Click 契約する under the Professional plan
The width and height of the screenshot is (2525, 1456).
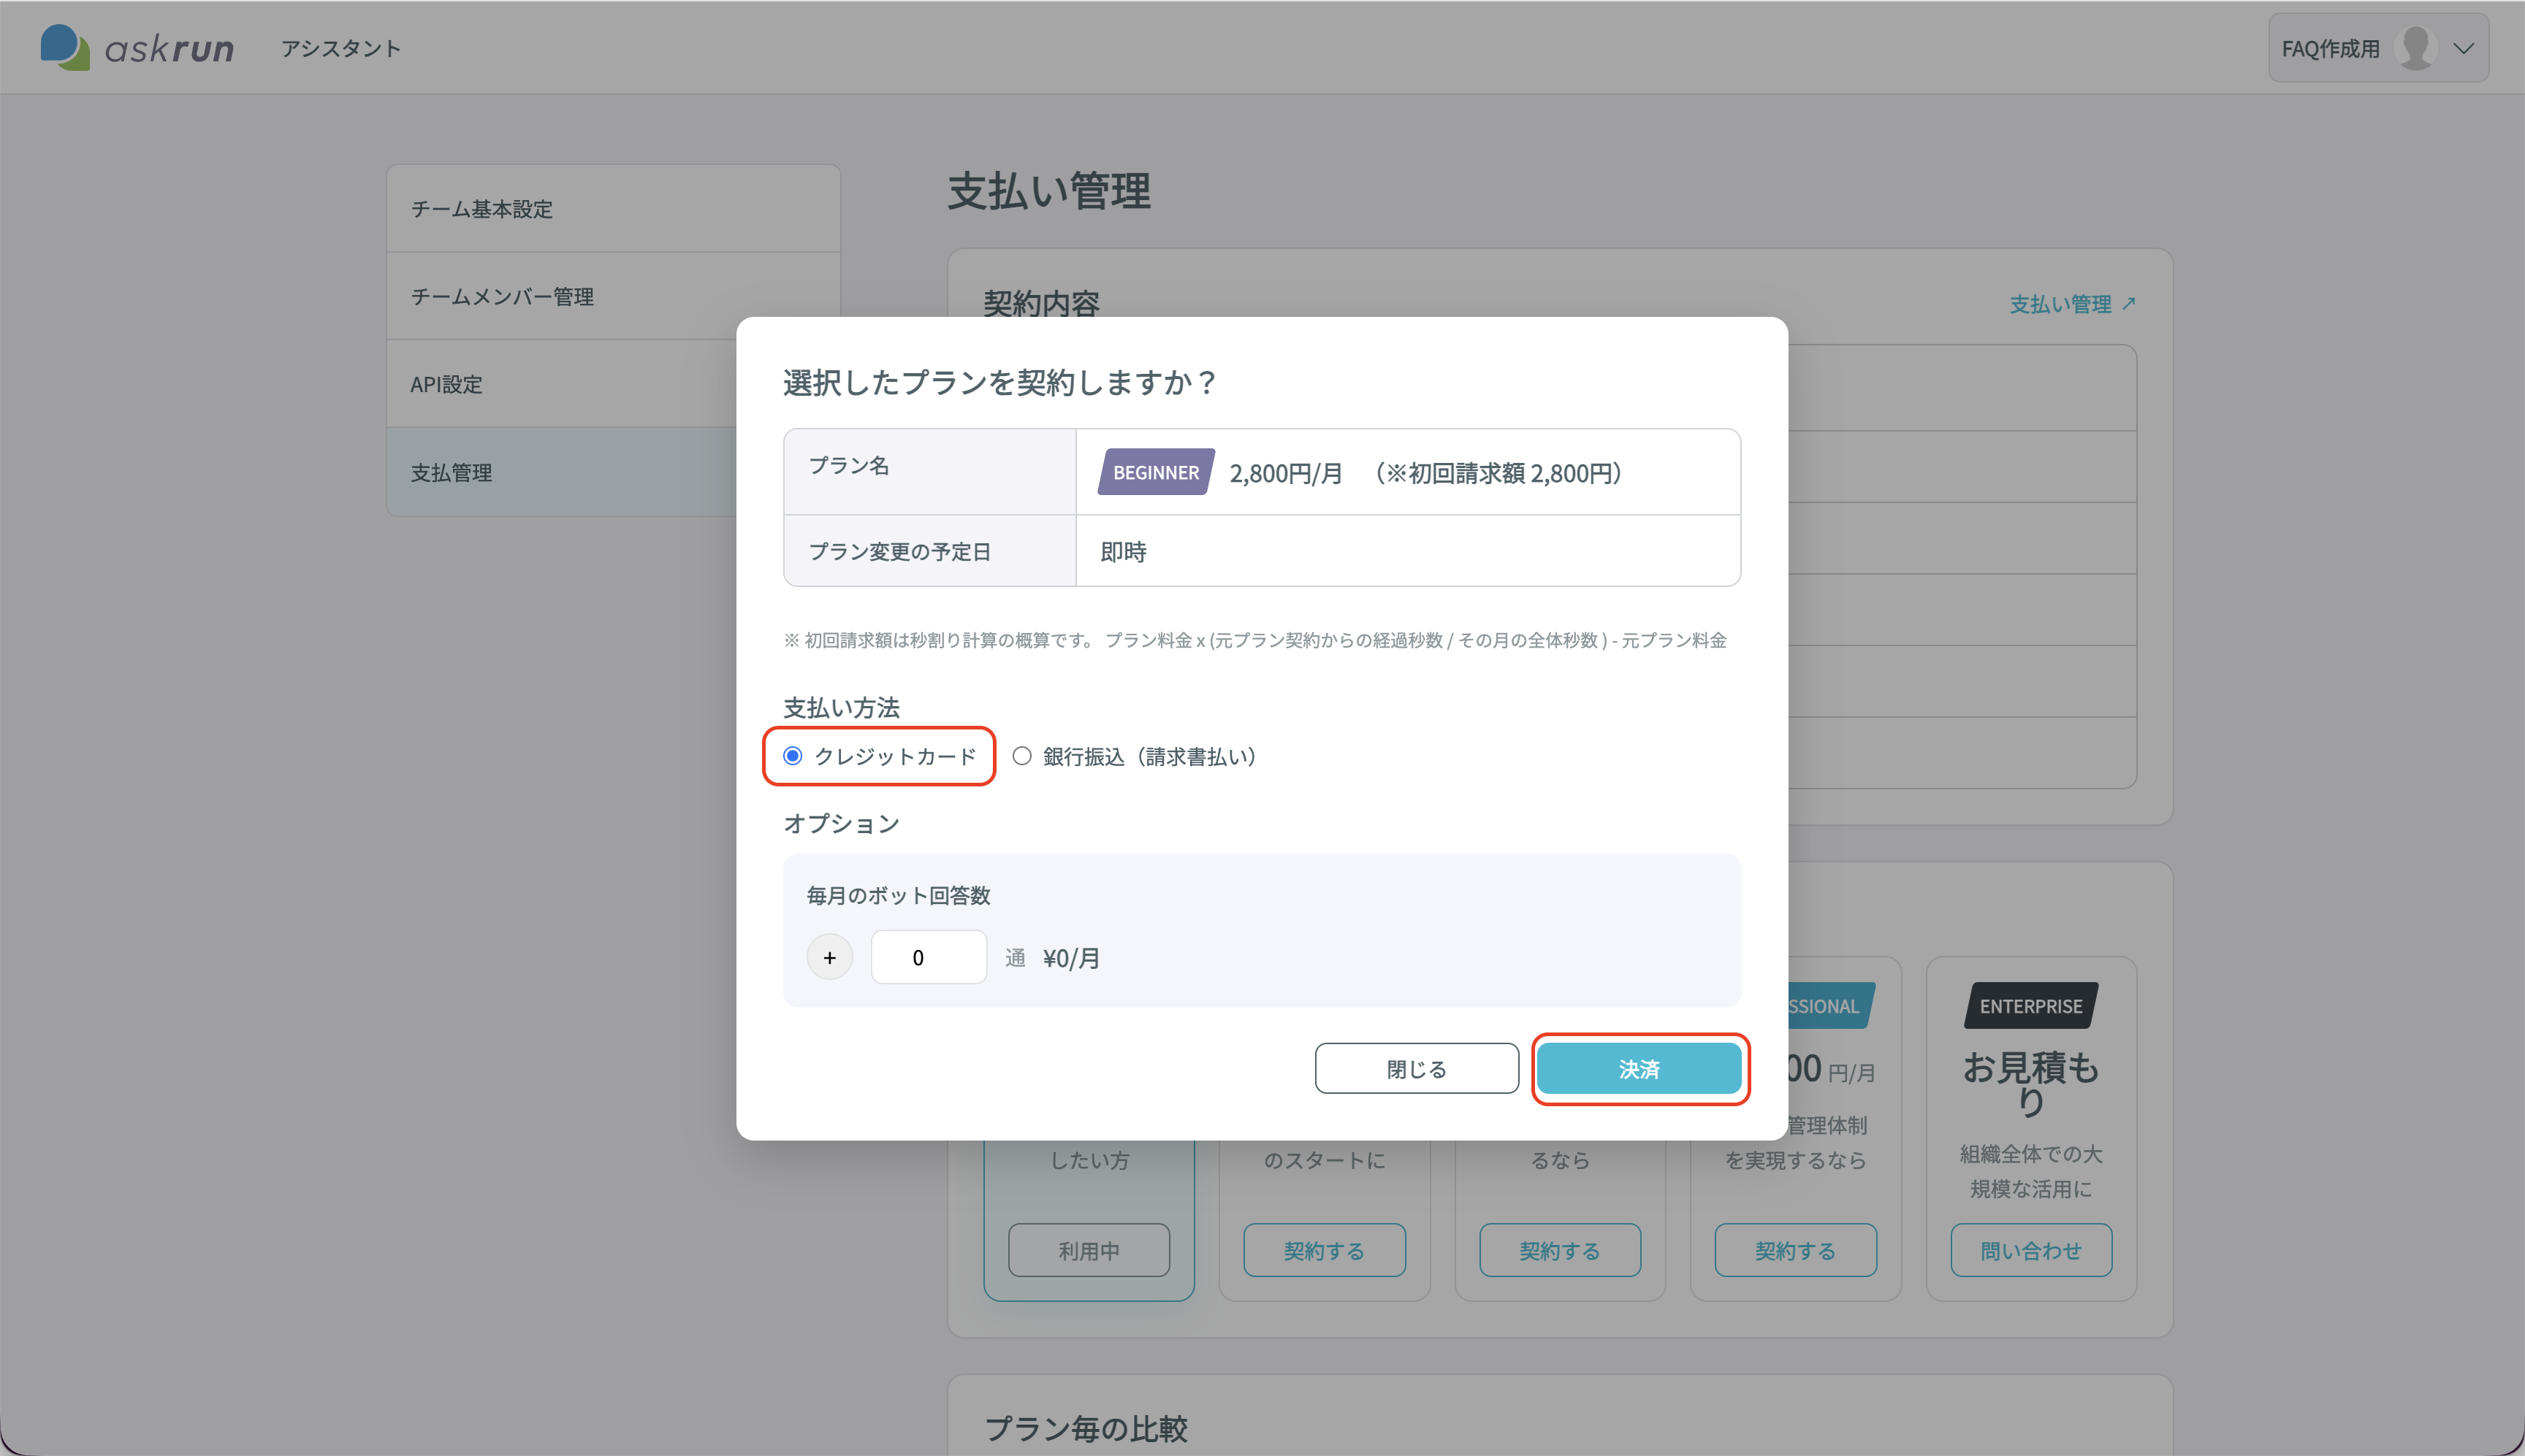pyautogui.click(x=1794, y=1250)
